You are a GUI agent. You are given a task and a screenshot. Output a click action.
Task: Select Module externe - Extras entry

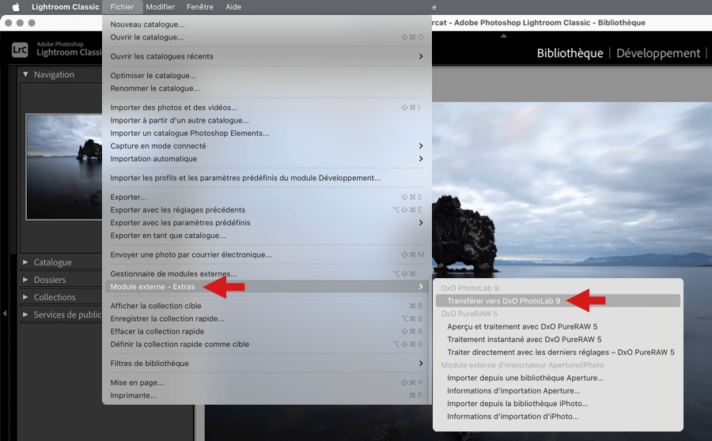pos(267,287)
